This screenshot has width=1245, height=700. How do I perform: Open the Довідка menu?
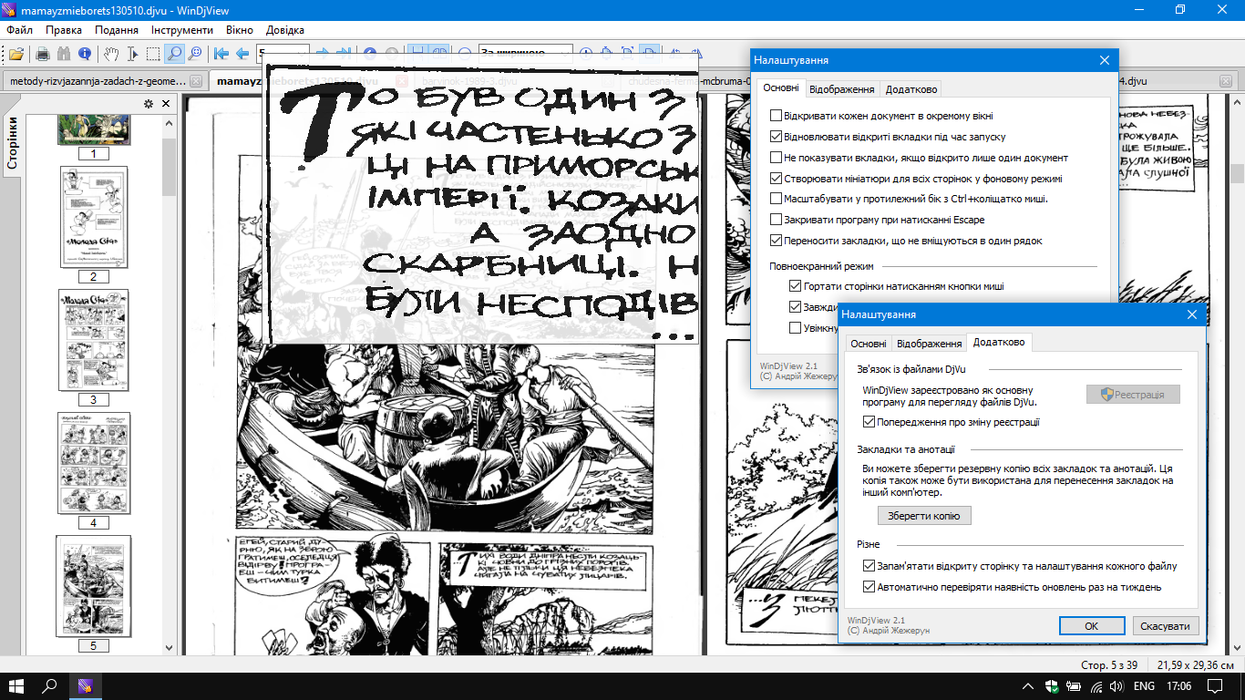(286, 30)
